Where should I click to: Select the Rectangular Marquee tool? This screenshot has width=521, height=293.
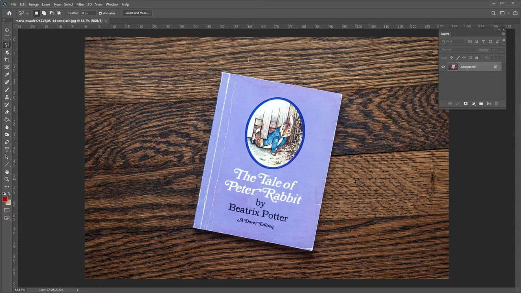7,37
